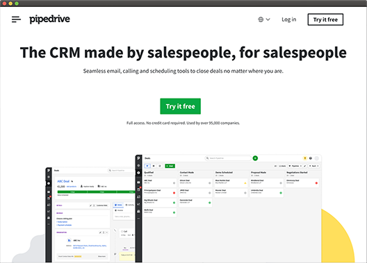Image resolution: width=367 pixels, height=263 pixels.
Task: Click the More dots in pipeline window sidebar
Action: [x=138, y=219]
